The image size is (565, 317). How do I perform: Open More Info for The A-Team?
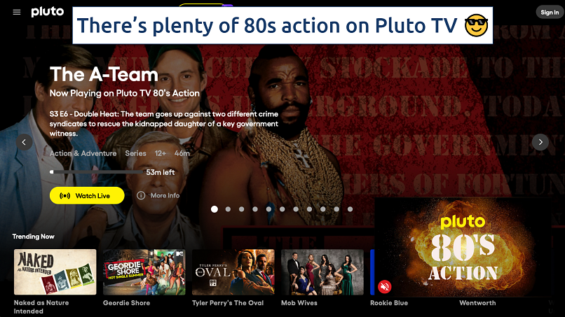pos(158,195)
